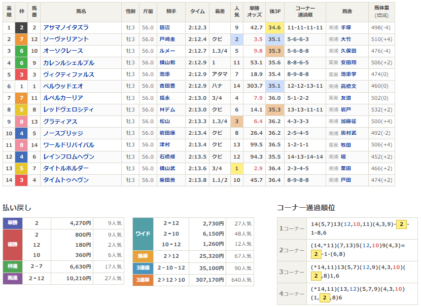The height and width of the screenshot is (307, 421).
Task: Open ベルウッドエオ horse profile
Action: tap(63, 86)
